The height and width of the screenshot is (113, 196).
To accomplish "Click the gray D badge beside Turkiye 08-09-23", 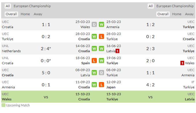I will click(101, 73).
